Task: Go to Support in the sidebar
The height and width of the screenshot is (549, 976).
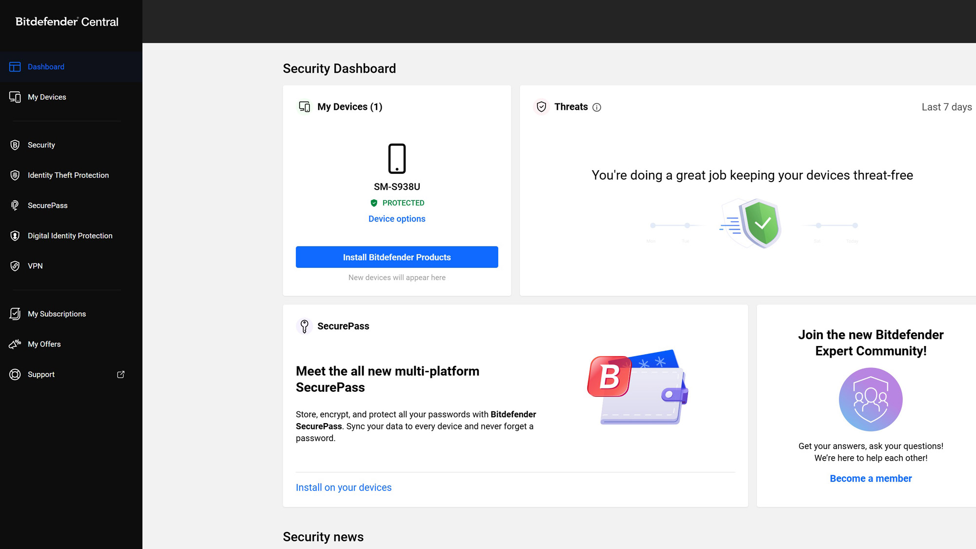Action: pos(41,374)
